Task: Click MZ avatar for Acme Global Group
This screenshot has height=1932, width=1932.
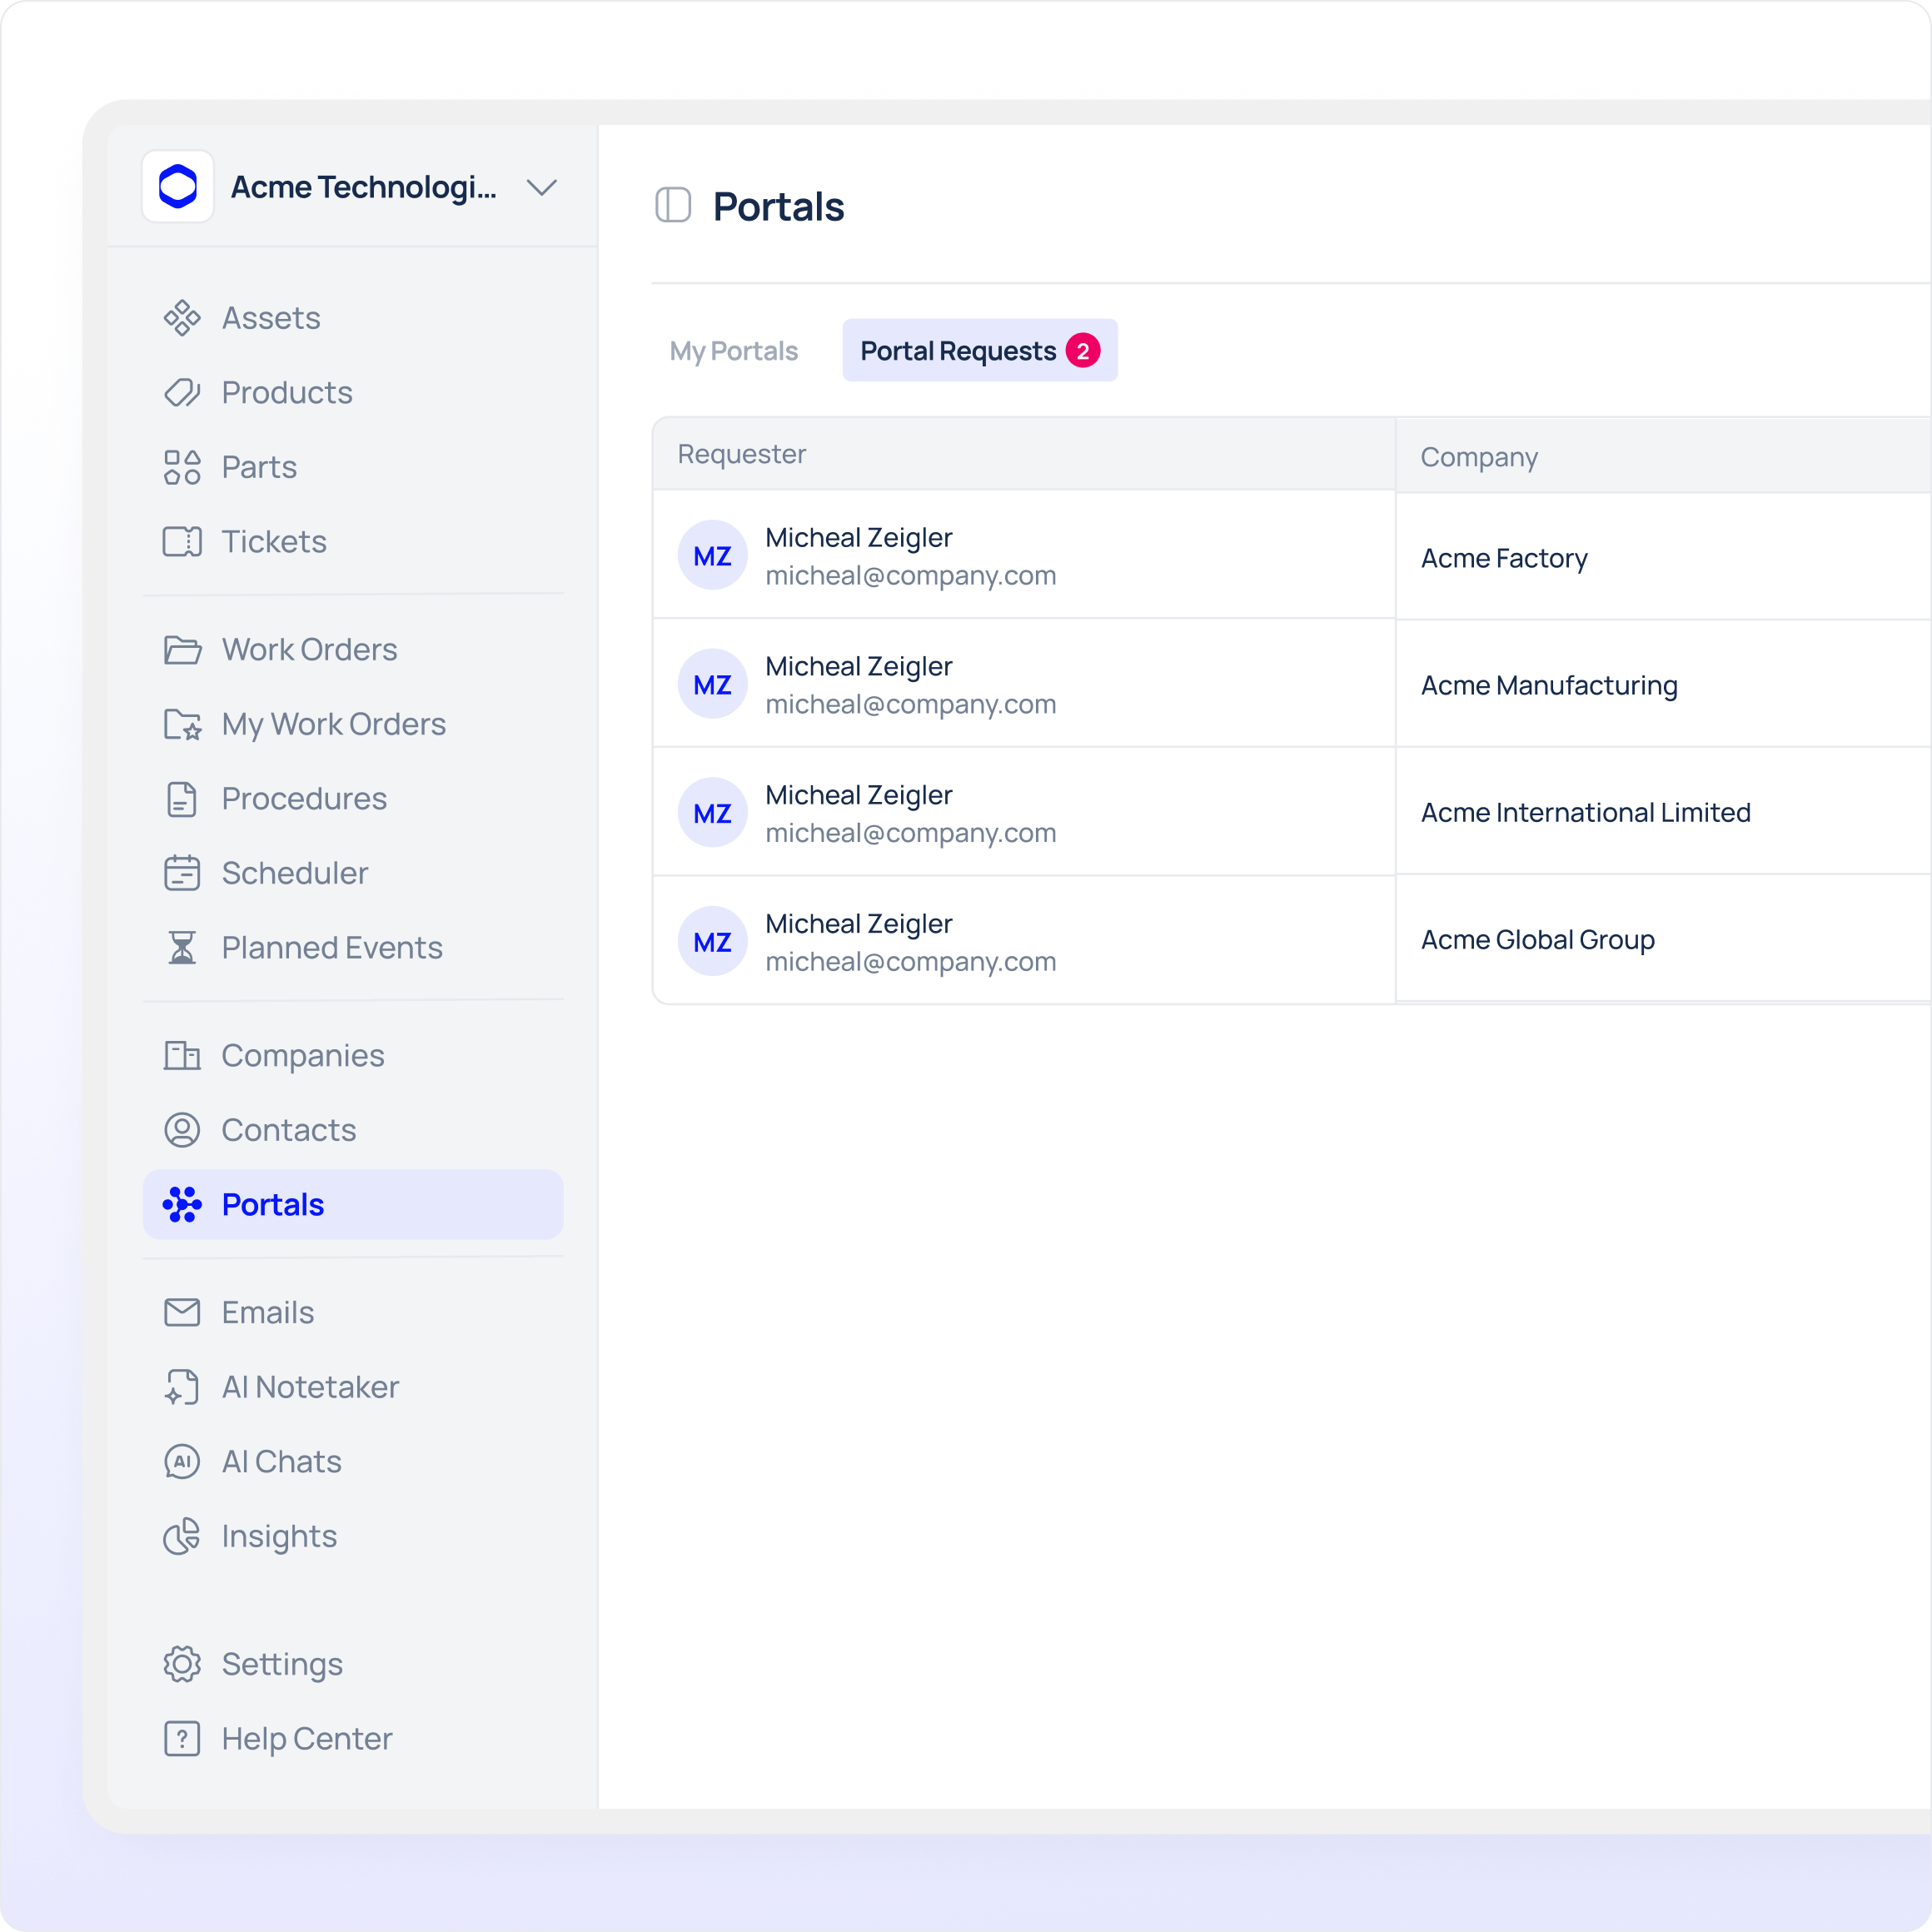Action: click(x=712, y=942)
